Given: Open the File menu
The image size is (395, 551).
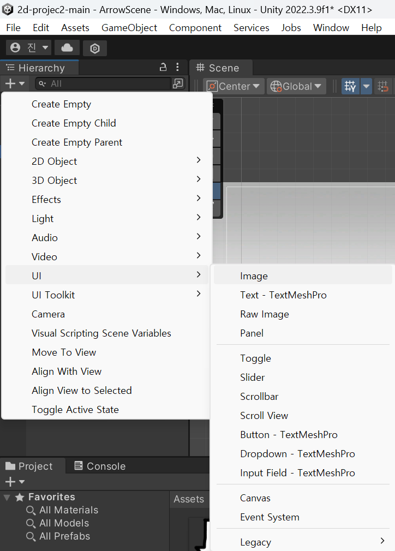Looking at the screenshot, I should coord(13,28).
